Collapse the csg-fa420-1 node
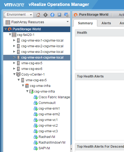This screenshot has height=152, width=124. (x=10, y=35)
